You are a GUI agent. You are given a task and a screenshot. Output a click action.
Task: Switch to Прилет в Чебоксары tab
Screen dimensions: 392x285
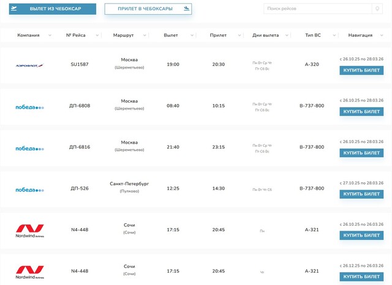click(x=148, y=9)
